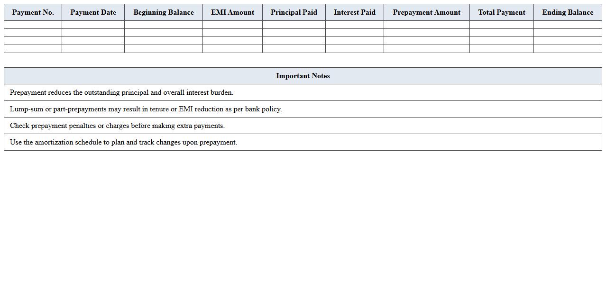Click the EMI Amount column header
The image size is (606, 308).
(232, 12)
